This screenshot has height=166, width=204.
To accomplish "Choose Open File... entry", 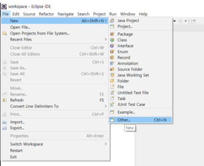I will (55, 27).
